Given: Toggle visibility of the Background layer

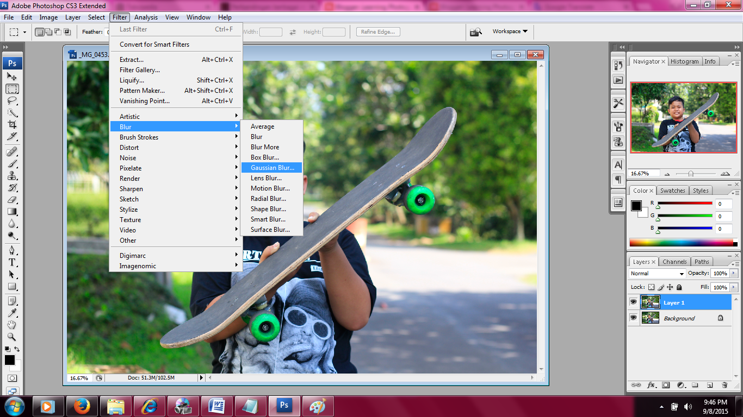Looking at the screenshot, I should pos(633,318).
